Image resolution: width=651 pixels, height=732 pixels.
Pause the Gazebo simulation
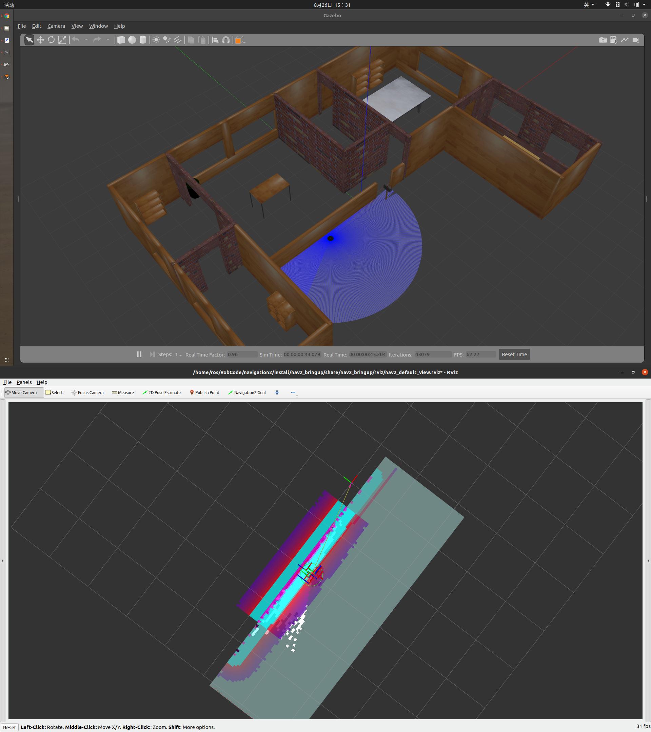click(x=139, y=354)
